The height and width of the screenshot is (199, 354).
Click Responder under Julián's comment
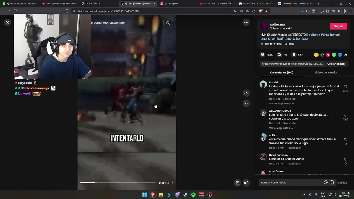tap(294, 148)
